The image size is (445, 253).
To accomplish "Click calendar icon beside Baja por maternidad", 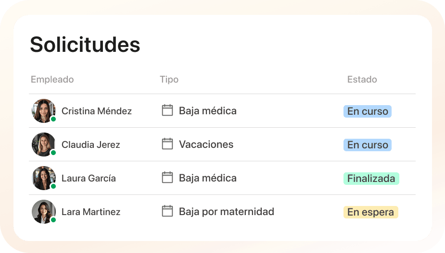I will point(167,211).
